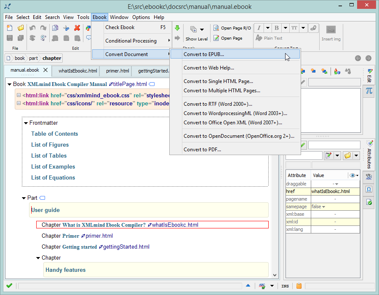Open the spell check options dropdown arrow
Image resolution: width=379 pixels, height=295 pixels.
[x=272, y=286]
